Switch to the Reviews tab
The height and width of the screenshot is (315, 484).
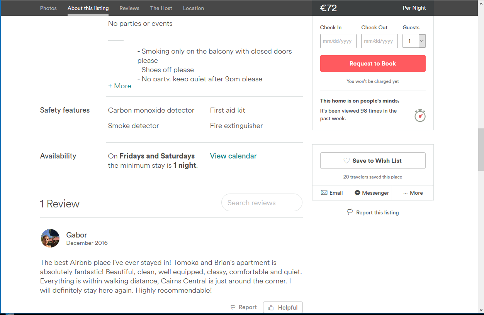(129, 8)
